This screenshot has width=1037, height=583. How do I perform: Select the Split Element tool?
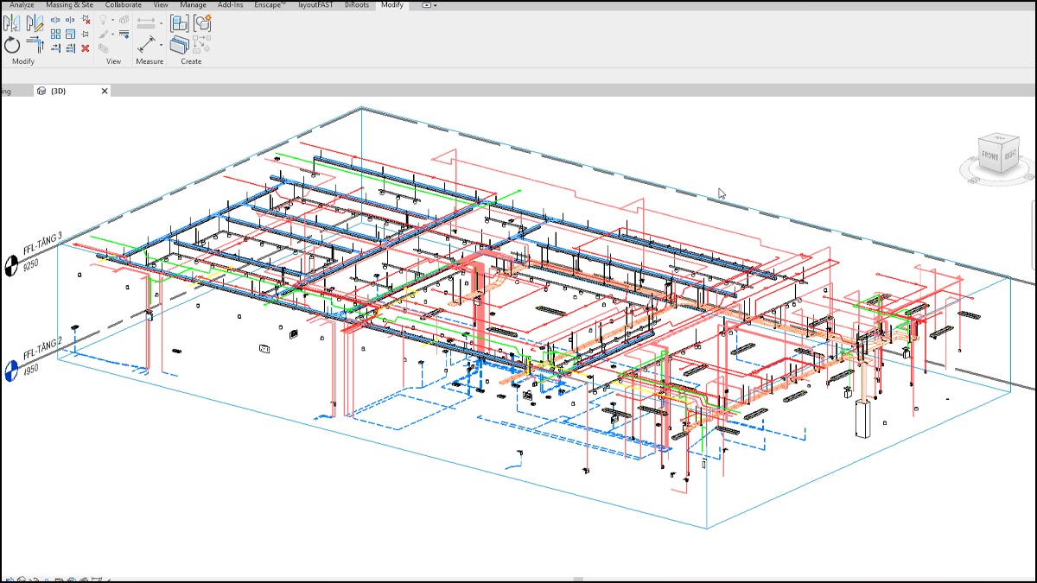coord(55,20)
